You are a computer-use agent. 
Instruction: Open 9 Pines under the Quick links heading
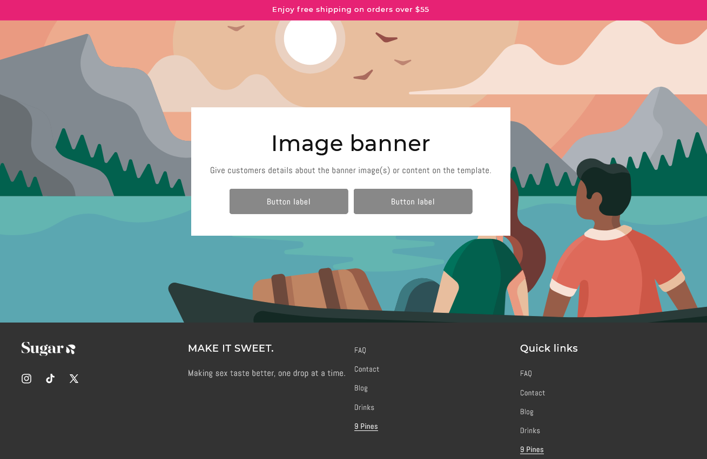pos(532,450)
